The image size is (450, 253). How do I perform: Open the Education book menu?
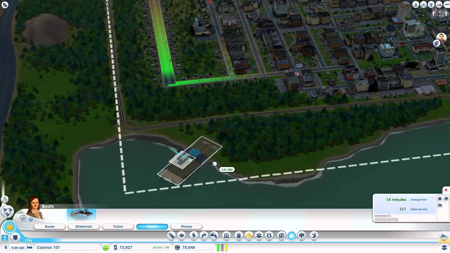tap(281, 235)
